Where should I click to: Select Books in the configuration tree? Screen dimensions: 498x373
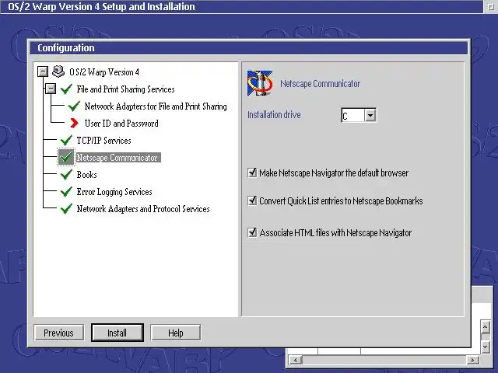click(x=86, y=175)
